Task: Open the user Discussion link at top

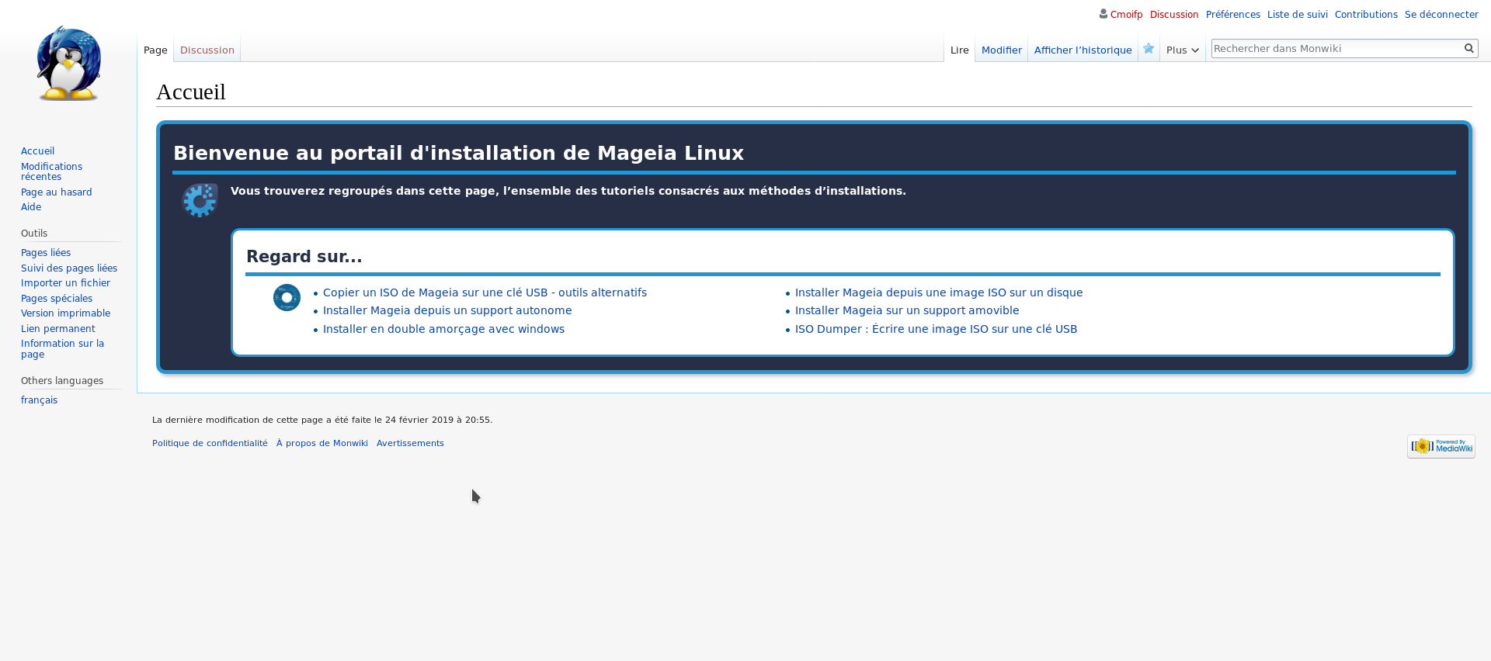Action: point(1174,15)
